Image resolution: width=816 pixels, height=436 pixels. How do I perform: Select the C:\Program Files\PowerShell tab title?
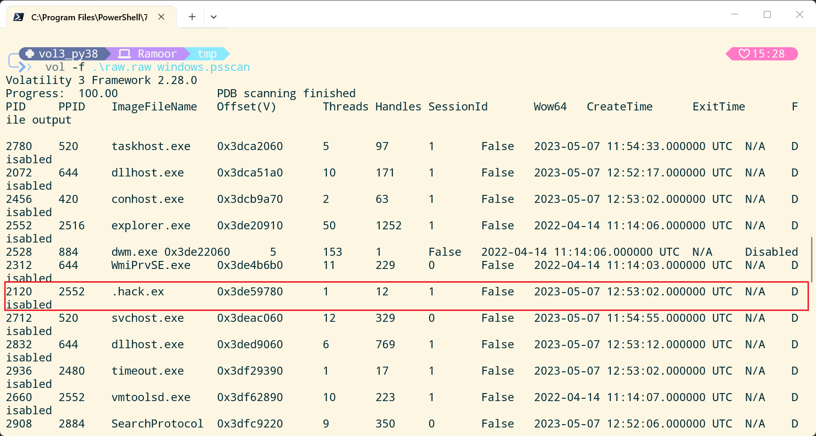tap(89, 17)
